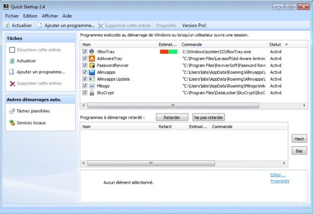
Task: Click the startup list scrollbar right arrow
Action: coord(304,105)
